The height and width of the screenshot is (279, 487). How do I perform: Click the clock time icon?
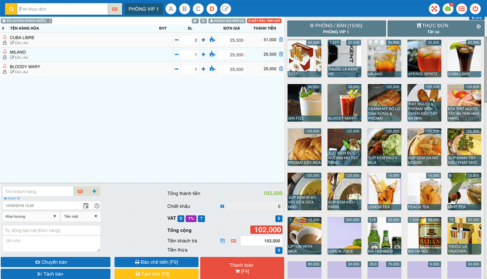tap(97, 206)
